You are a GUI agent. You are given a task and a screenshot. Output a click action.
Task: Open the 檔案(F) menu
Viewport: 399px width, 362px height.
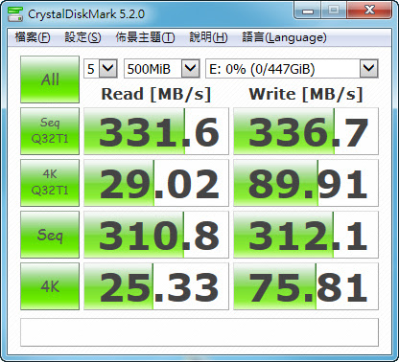pos(33,37)
